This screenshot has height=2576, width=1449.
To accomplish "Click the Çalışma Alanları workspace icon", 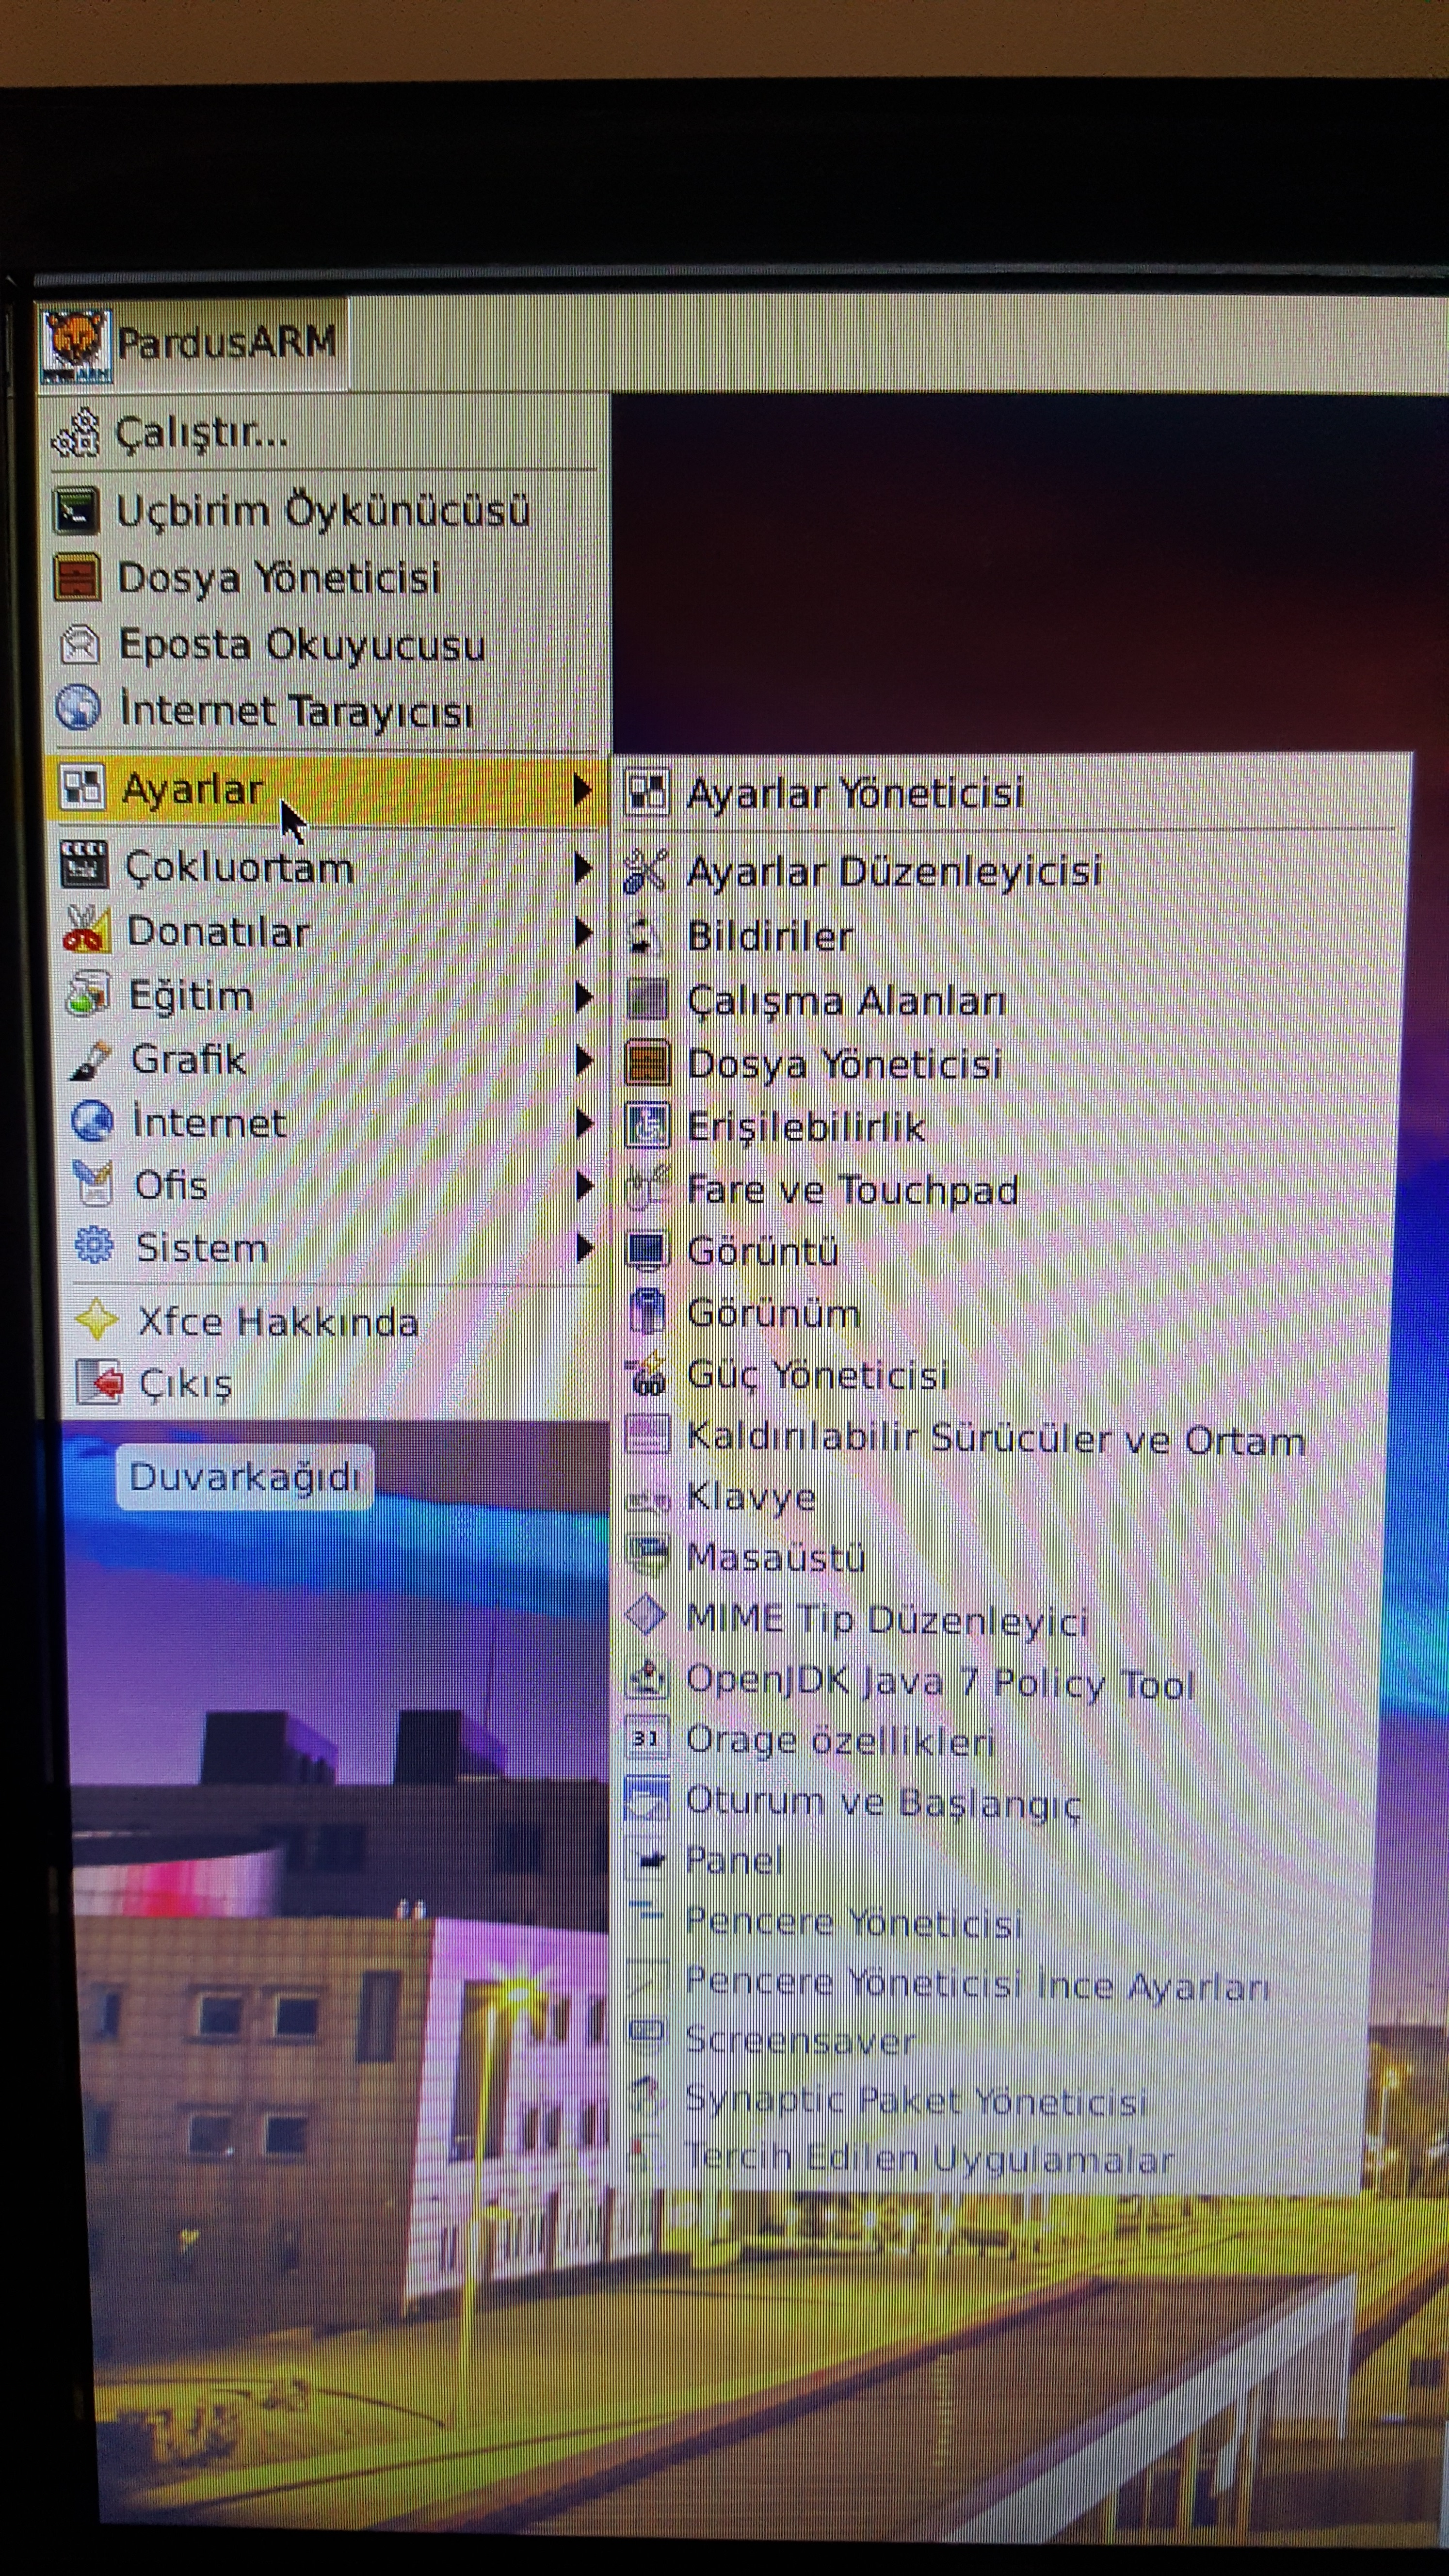I will (x=646, y=999).
